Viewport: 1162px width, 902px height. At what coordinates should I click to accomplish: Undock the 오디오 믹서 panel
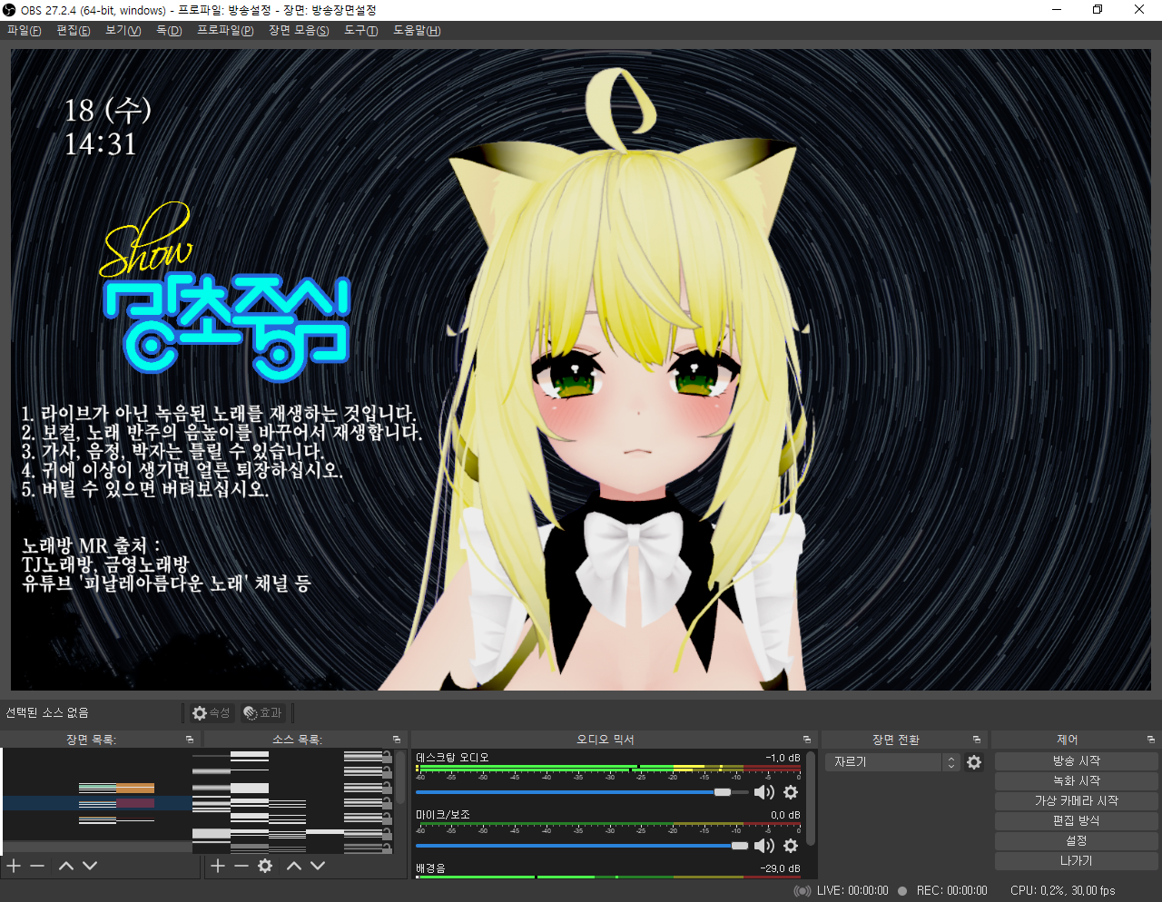[x=807, y=740]
